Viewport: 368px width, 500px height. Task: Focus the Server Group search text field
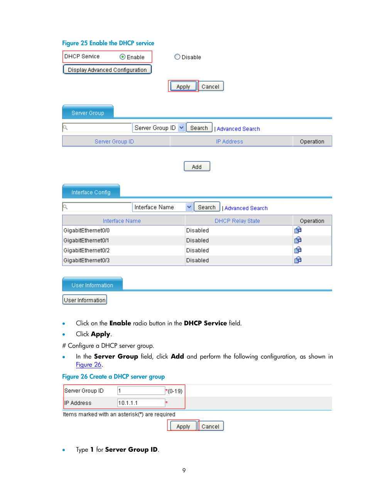point(97,128)
